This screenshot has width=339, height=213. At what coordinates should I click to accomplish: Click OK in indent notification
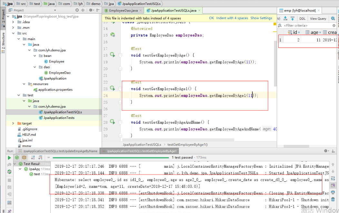[212, 18]
